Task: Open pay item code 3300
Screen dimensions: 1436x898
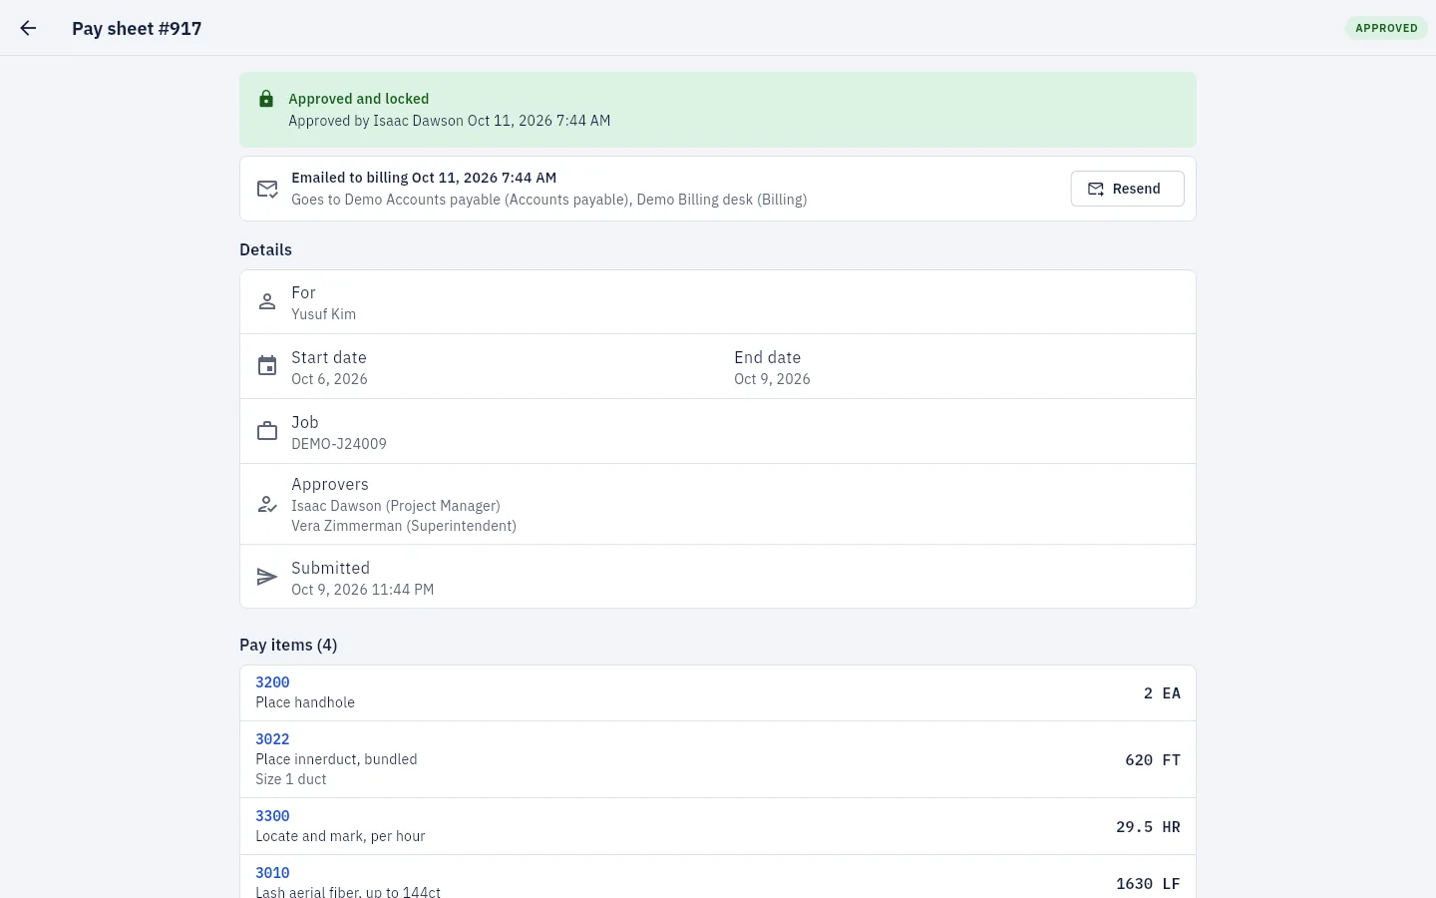Action: coord(272,816)
